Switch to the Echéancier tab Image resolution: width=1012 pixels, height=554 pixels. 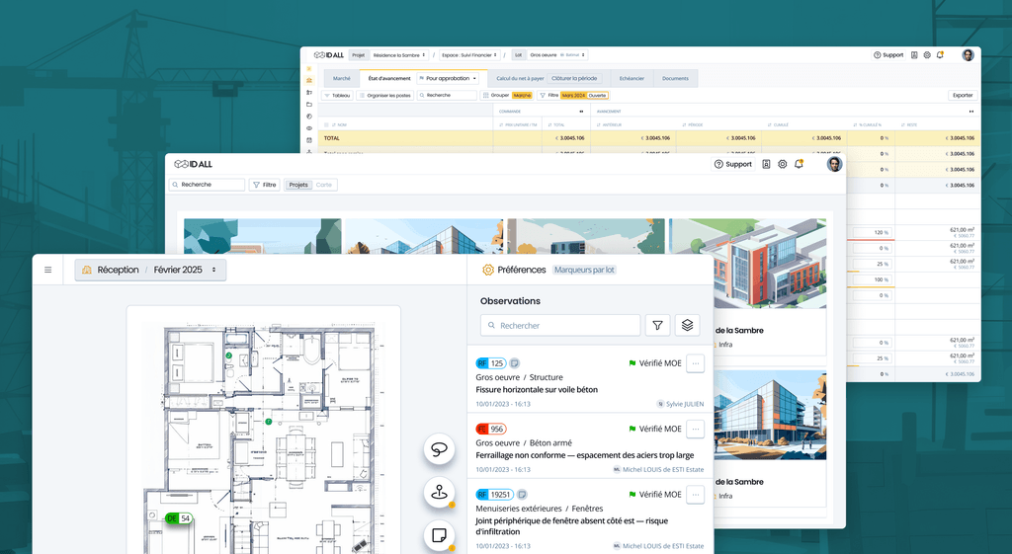[632, 79]
